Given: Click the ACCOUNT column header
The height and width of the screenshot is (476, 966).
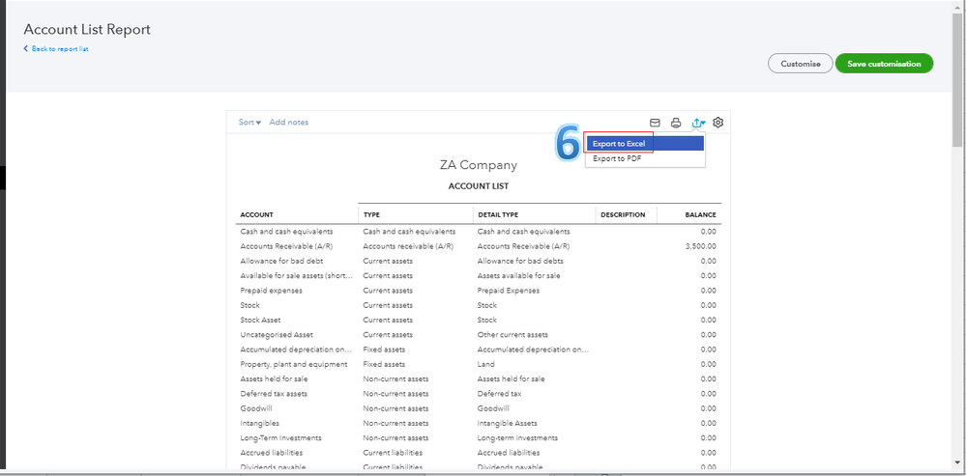Looking at the screenshot, I should (256, 214).
